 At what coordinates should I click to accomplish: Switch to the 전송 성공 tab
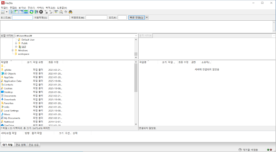pos(33,145)
